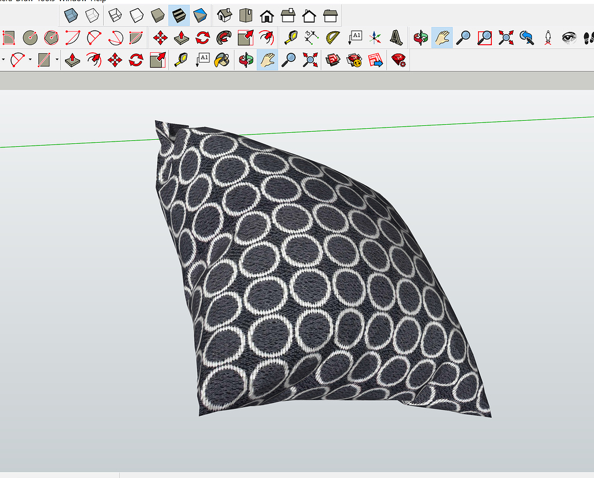Activate the Zoom tool
Screen dimensions: 594x478
[x=465, y=37]
